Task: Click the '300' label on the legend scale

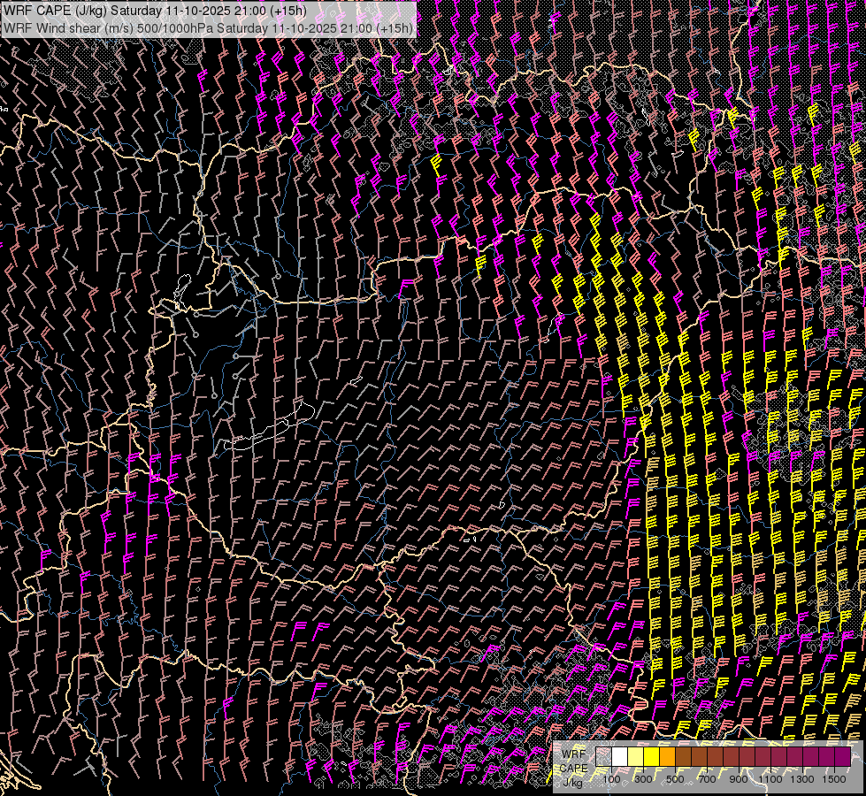Action: [643, 779]
